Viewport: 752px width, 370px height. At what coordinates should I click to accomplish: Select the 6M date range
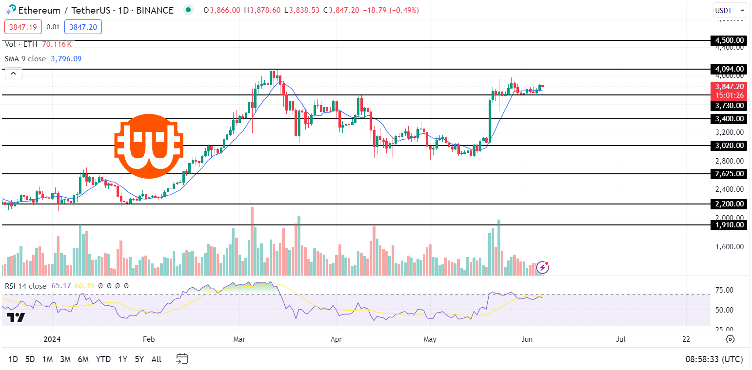tap(83, 359)
